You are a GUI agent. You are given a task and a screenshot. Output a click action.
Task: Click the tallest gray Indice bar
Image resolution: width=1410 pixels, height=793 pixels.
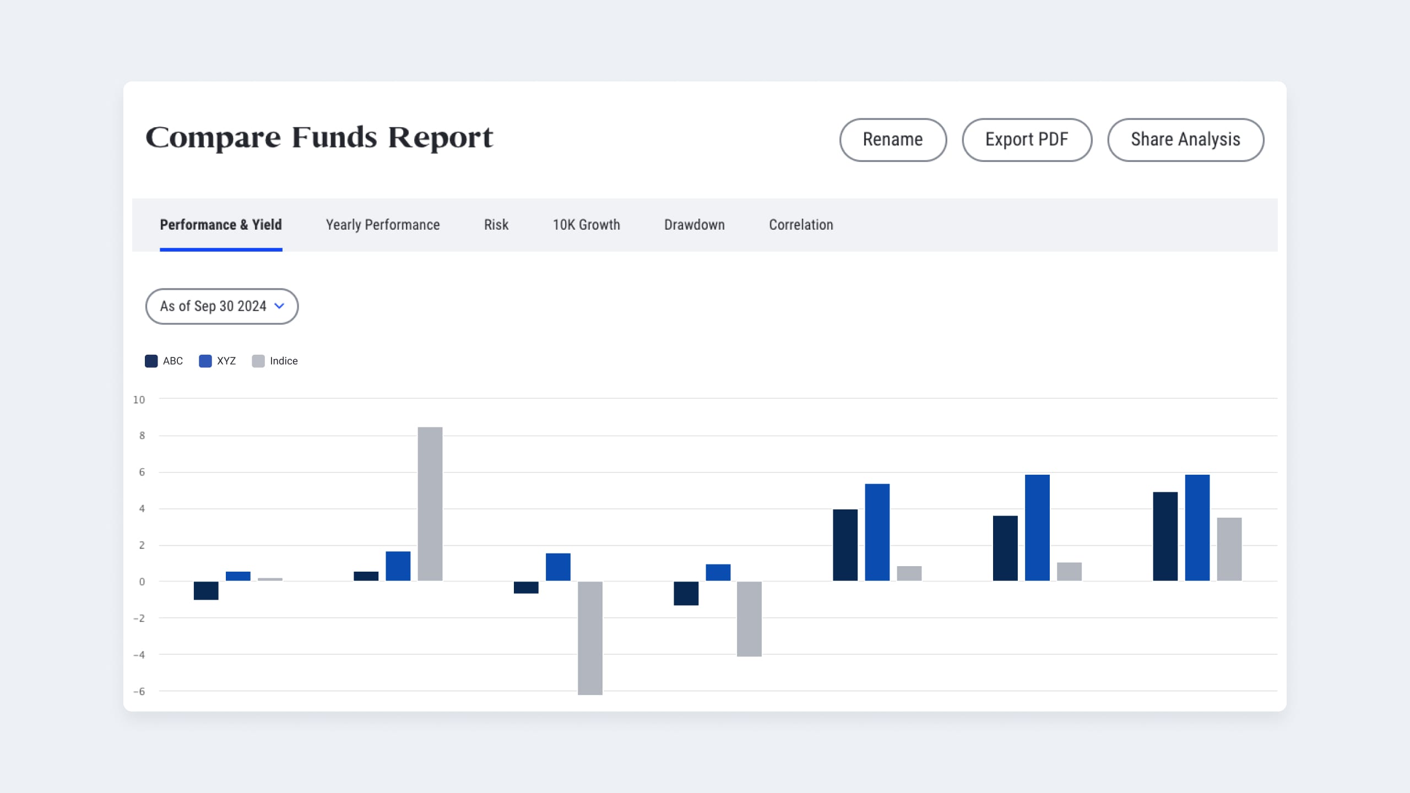(430, 503)
